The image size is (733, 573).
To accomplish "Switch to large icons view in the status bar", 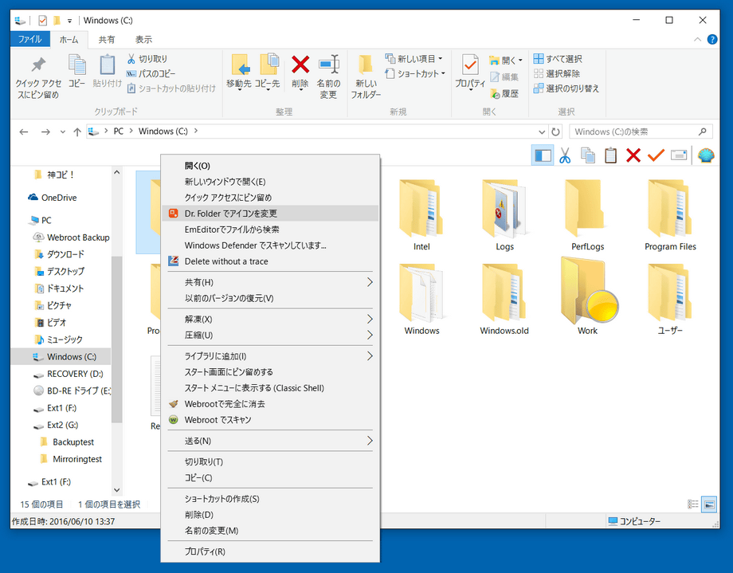I will coord(709,504).
